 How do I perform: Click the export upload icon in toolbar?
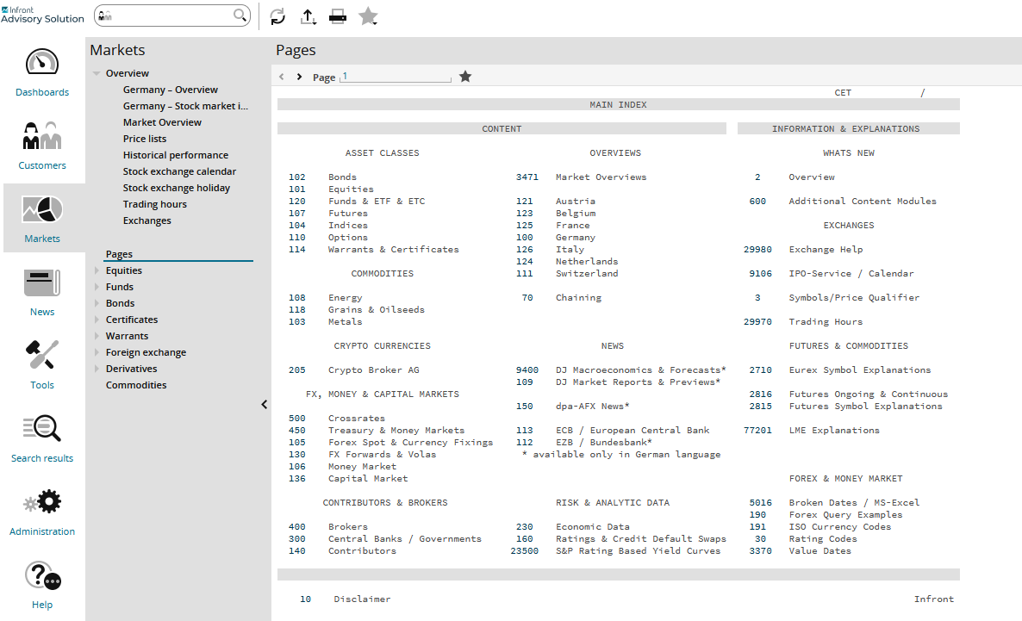pyautogui.click(x=308, y=16)
